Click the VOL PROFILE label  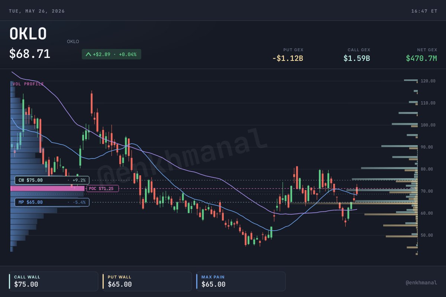click(28, 84)
